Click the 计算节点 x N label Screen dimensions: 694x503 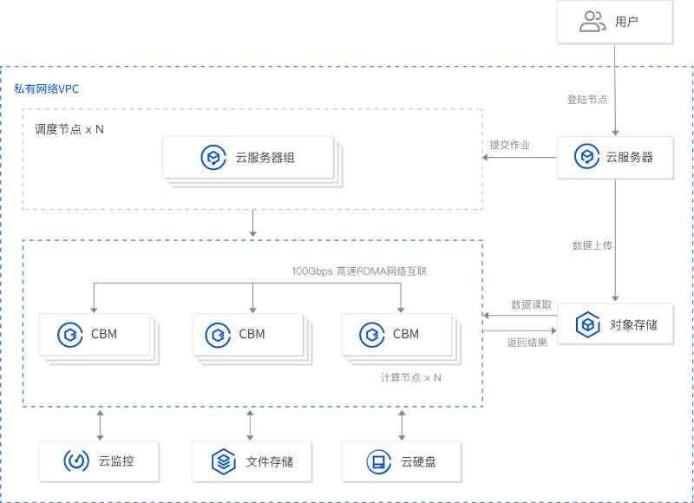click(410, 377)
